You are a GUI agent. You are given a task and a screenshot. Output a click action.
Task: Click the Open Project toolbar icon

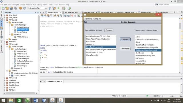11,8
